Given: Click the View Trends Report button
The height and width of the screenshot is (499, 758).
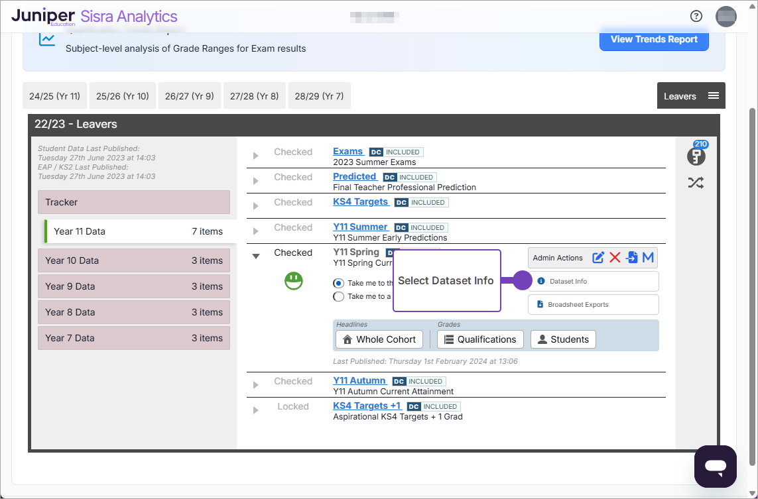Looking at the screenshot, I should [x=654, y=40].
